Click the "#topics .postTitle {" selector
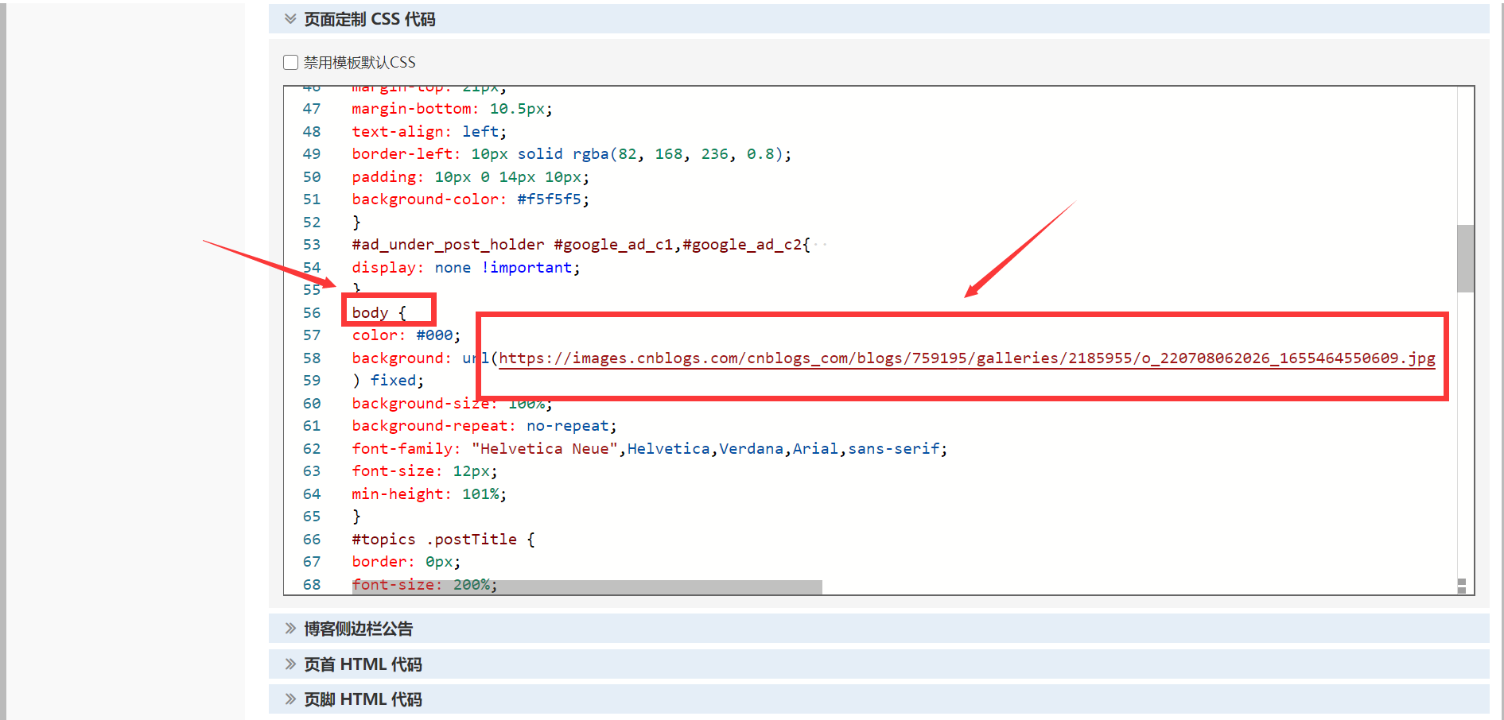 click(443, 540)
